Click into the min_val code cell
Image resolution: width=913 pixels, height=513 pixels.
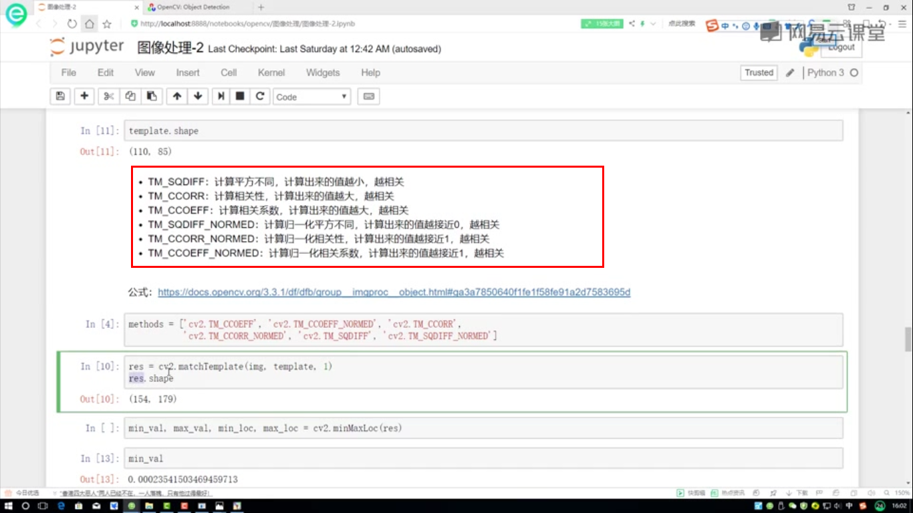click(x=483, y=458)
